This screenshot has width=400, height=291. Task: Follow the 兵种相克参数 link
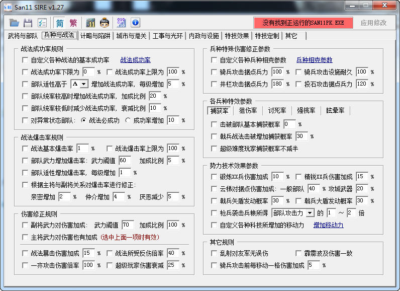coord(314,60)
